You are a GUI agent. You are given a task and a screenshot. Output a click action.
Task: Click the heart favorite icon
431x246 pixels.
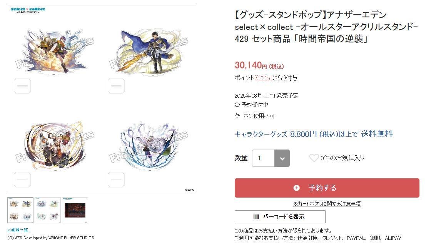(x=314, y=158)
